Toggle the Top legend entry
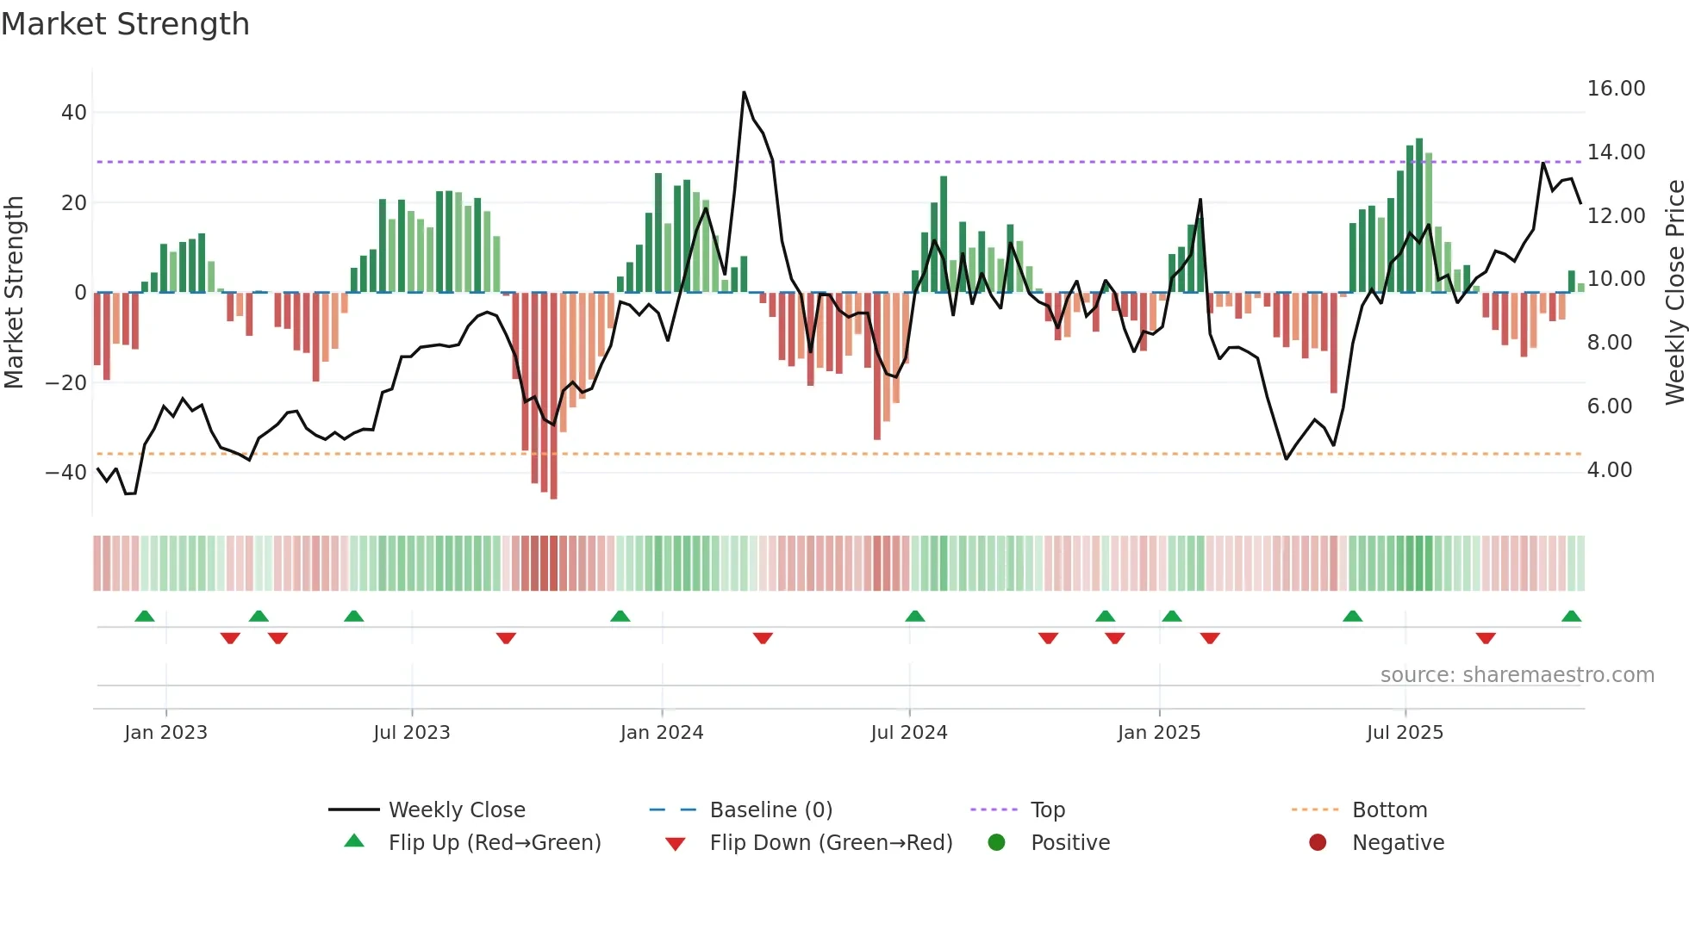This screenshot has height=949, width=1689. tap(1047, 810)
